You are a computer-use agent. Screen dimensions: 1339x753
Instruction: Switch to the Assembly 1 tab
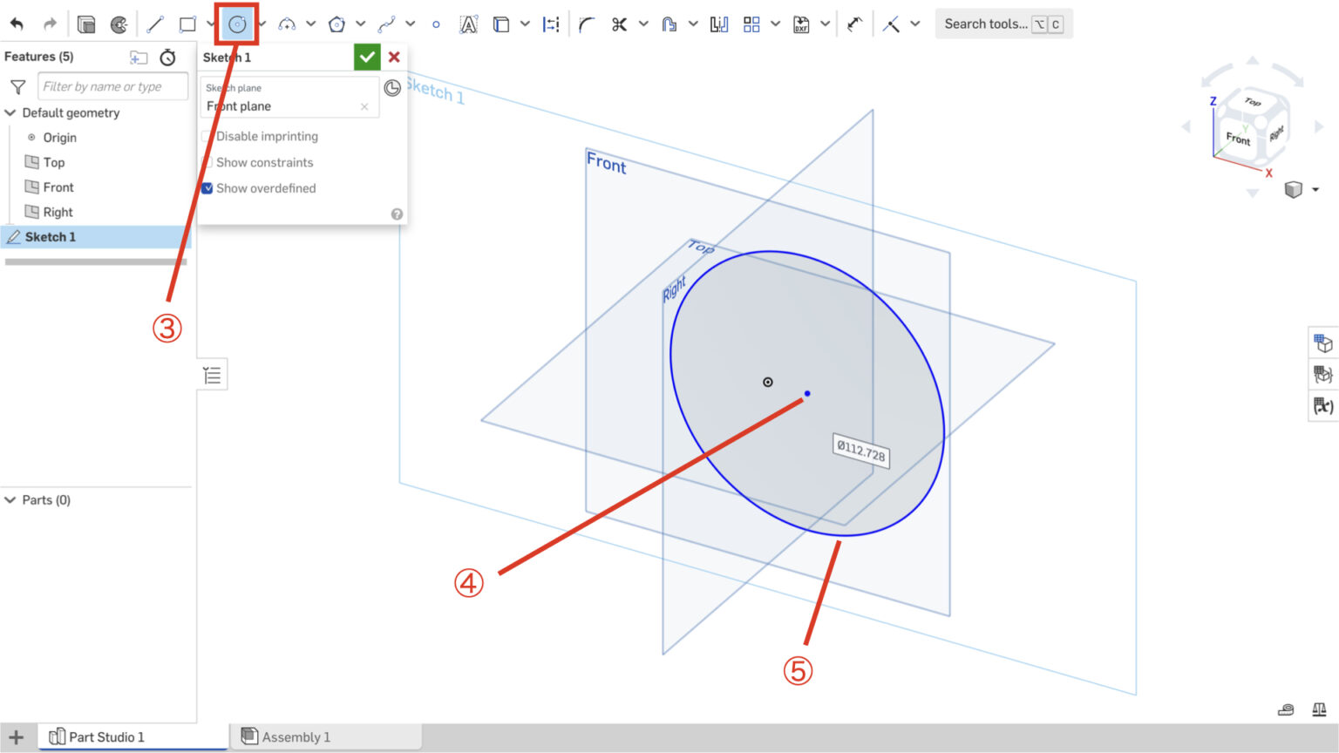296,736
